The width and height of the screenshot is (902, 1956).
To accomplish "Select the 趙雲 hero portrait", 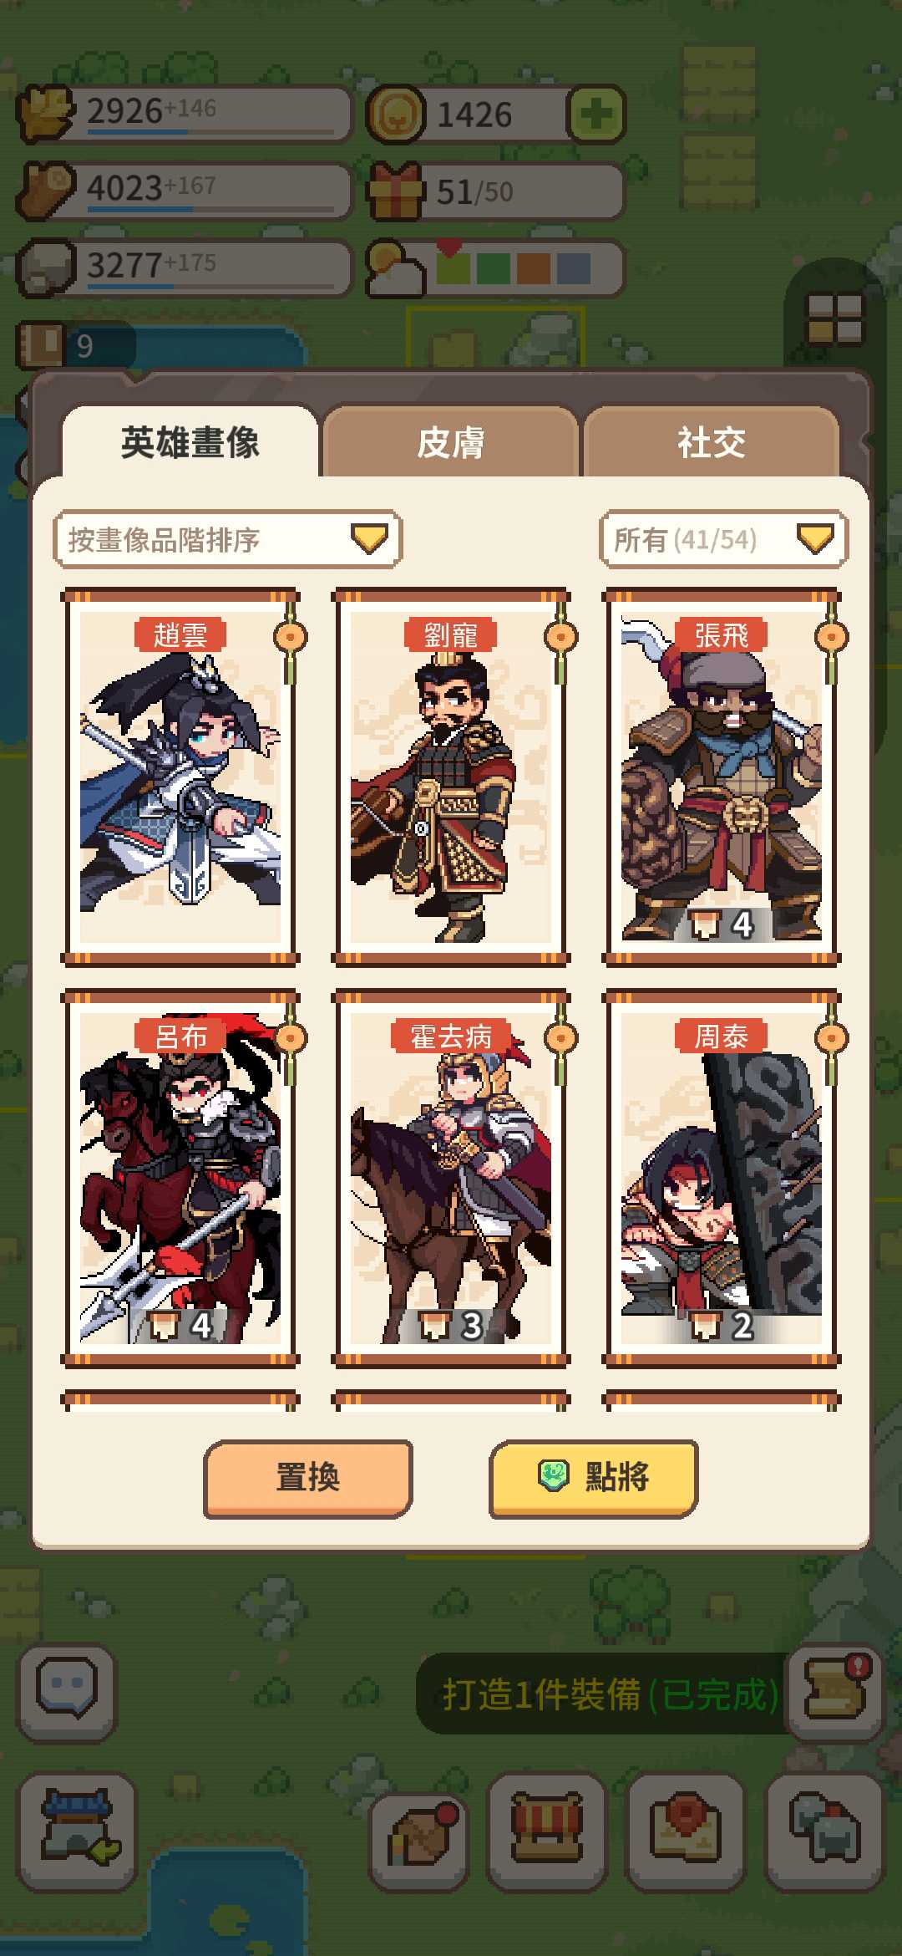I will [x=180, y=777].
